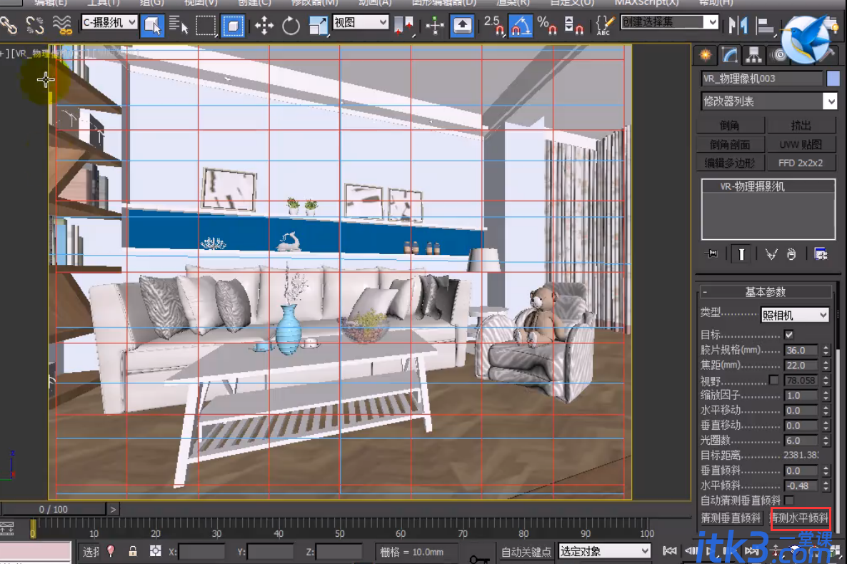Toggle the Angle Snap icon
Image resolution: width=847 pixels, height=564 pixels.
click(x=521, y=26)
